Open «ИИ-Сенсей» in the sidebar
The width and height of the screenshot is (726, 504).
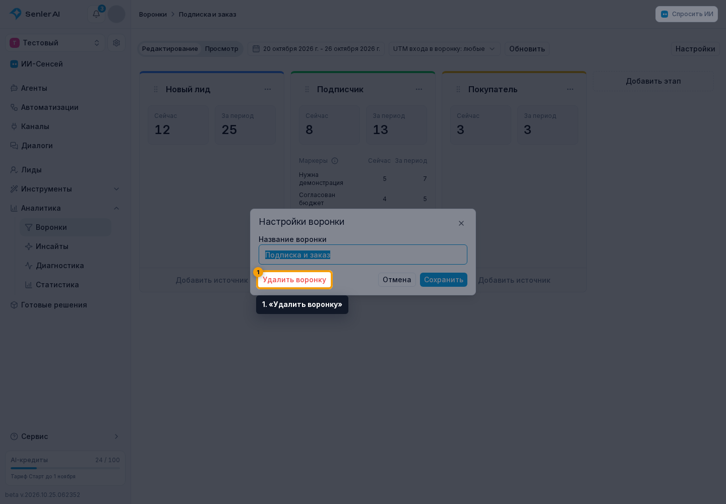click(x=65, y=64)
